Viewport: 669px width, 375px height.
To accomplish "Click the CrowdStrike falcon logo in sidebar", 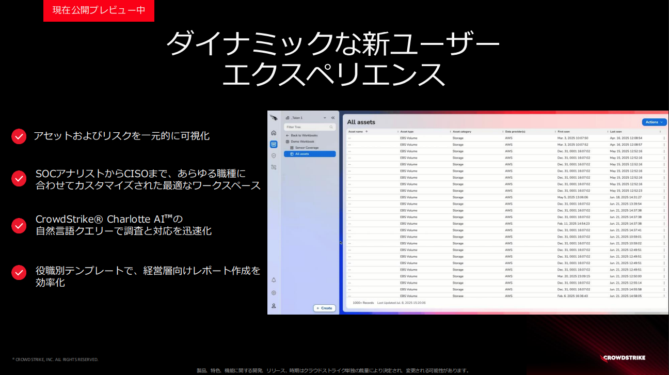I will (x=274, y=118).
